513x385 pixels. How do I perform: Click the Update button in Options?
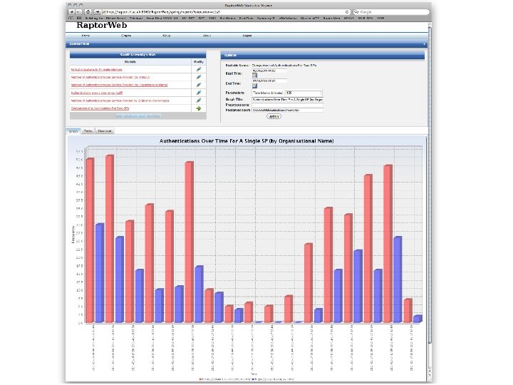pyautogui.click(x=274, y=116)
